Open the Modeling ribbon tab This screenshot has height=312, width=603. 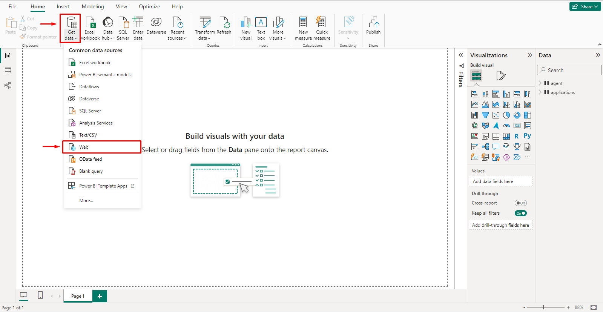click(93, 6)
